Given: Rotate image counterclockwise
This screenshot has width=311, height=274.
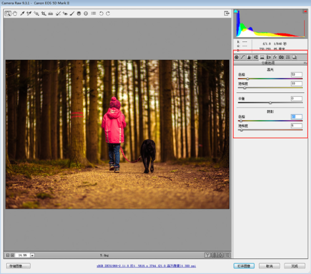Looking at the screenshot, I should click(101, 14).
